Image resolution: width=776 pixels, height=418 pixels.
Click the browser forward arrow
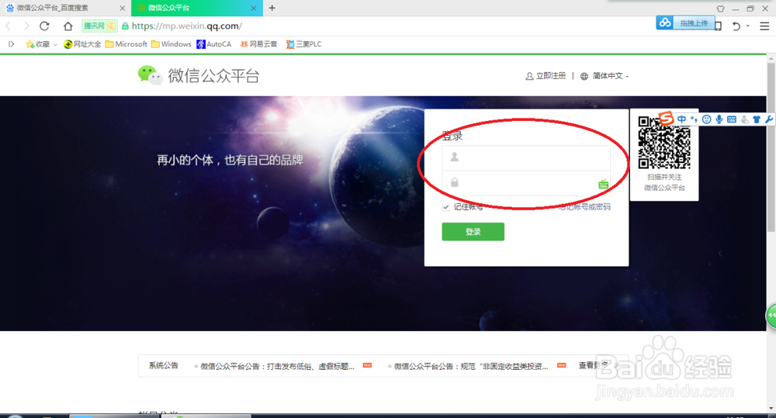coord(26,26)
